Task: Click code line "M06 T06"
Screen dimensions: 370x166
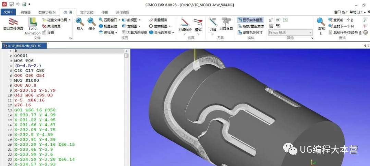Action: point(24,61)
